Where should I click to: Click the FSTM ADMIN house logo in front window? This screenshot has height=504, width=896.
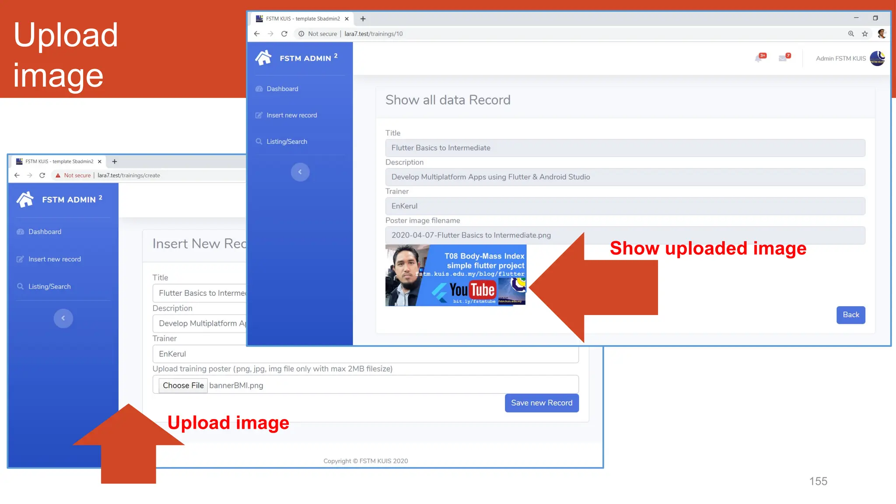[263, 58]
